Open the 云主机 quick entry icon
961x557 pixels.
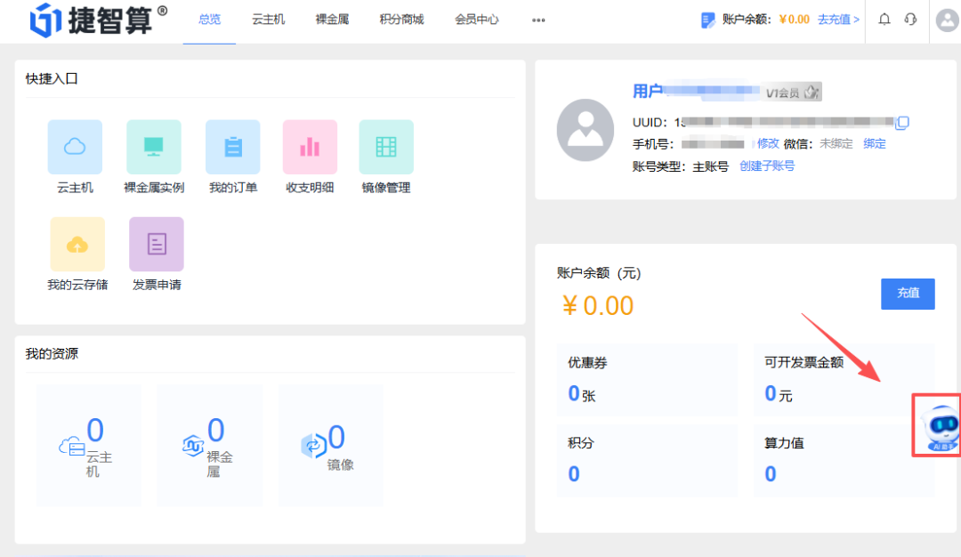click(75, 146)
